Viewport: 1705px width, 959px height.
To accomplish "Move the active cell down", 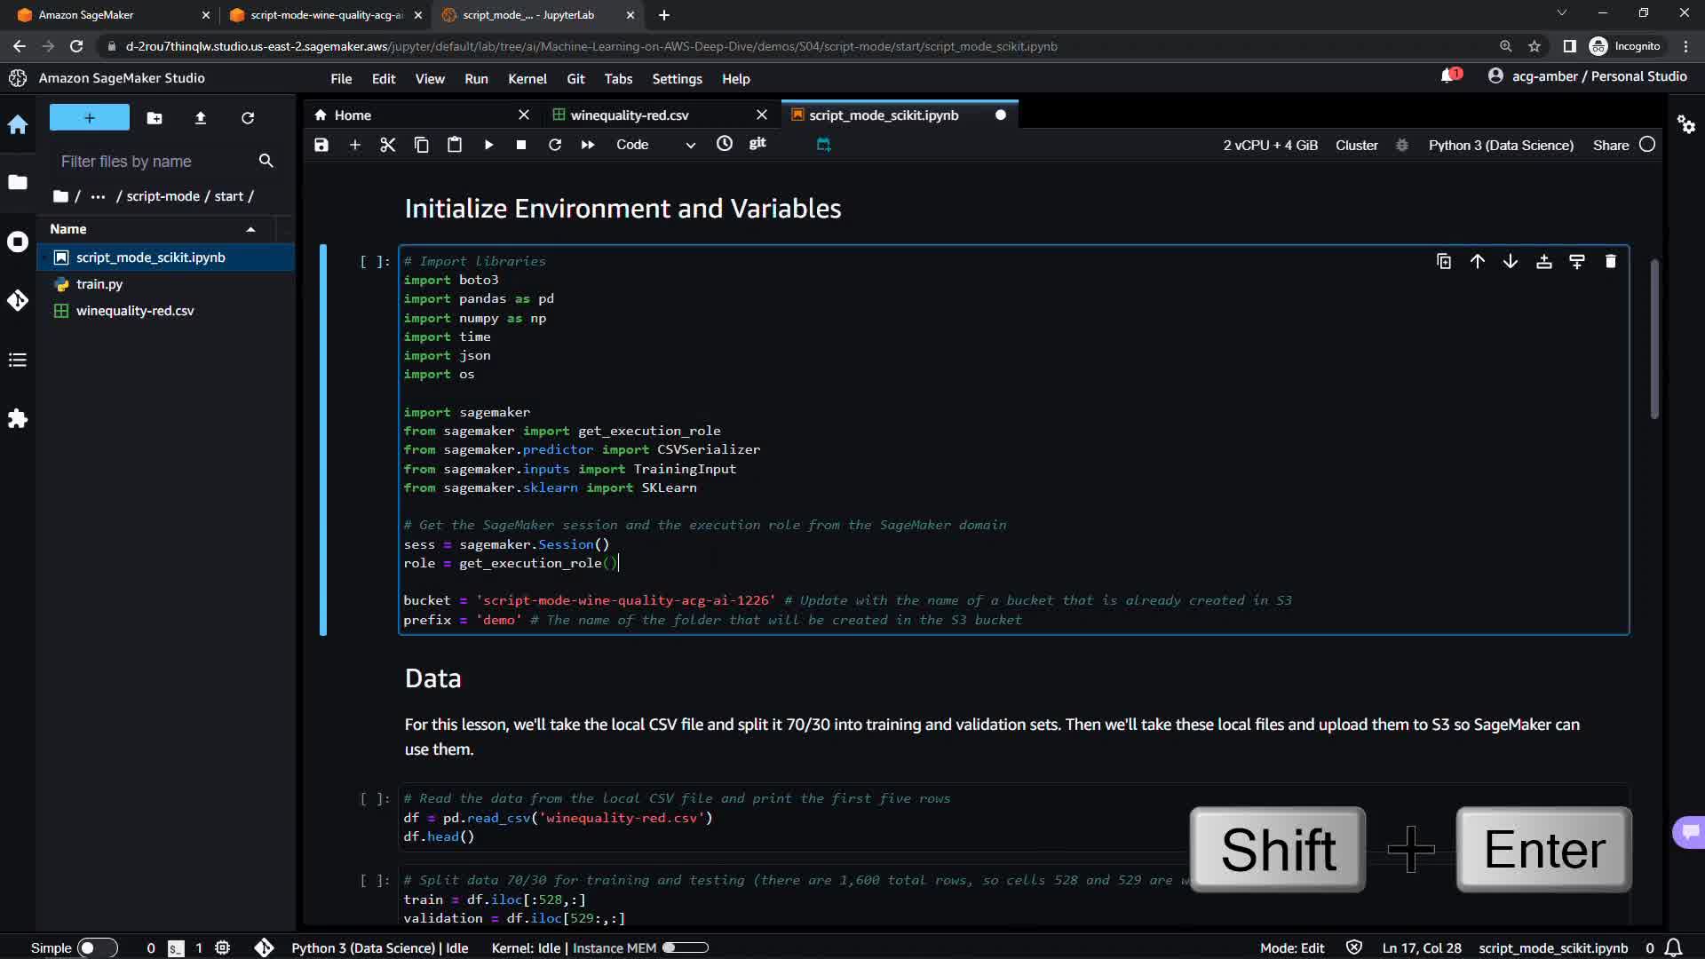I will click(1511, 261).
